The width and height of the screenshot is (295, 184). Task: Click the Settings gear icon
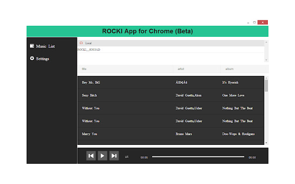pyautogui.click(x=32, y=58)
